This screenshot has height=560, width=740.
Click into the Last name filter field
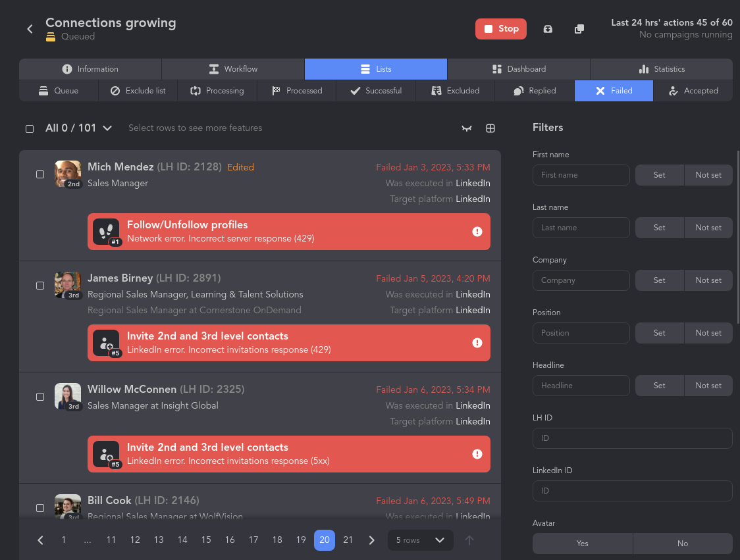tap(581, 228)
